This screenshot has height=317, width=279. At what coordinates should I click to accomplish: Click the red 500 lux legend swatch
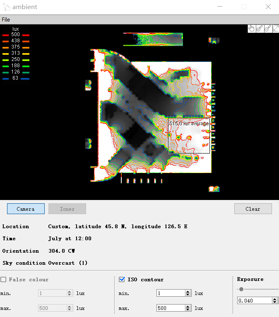pos(6,35)
